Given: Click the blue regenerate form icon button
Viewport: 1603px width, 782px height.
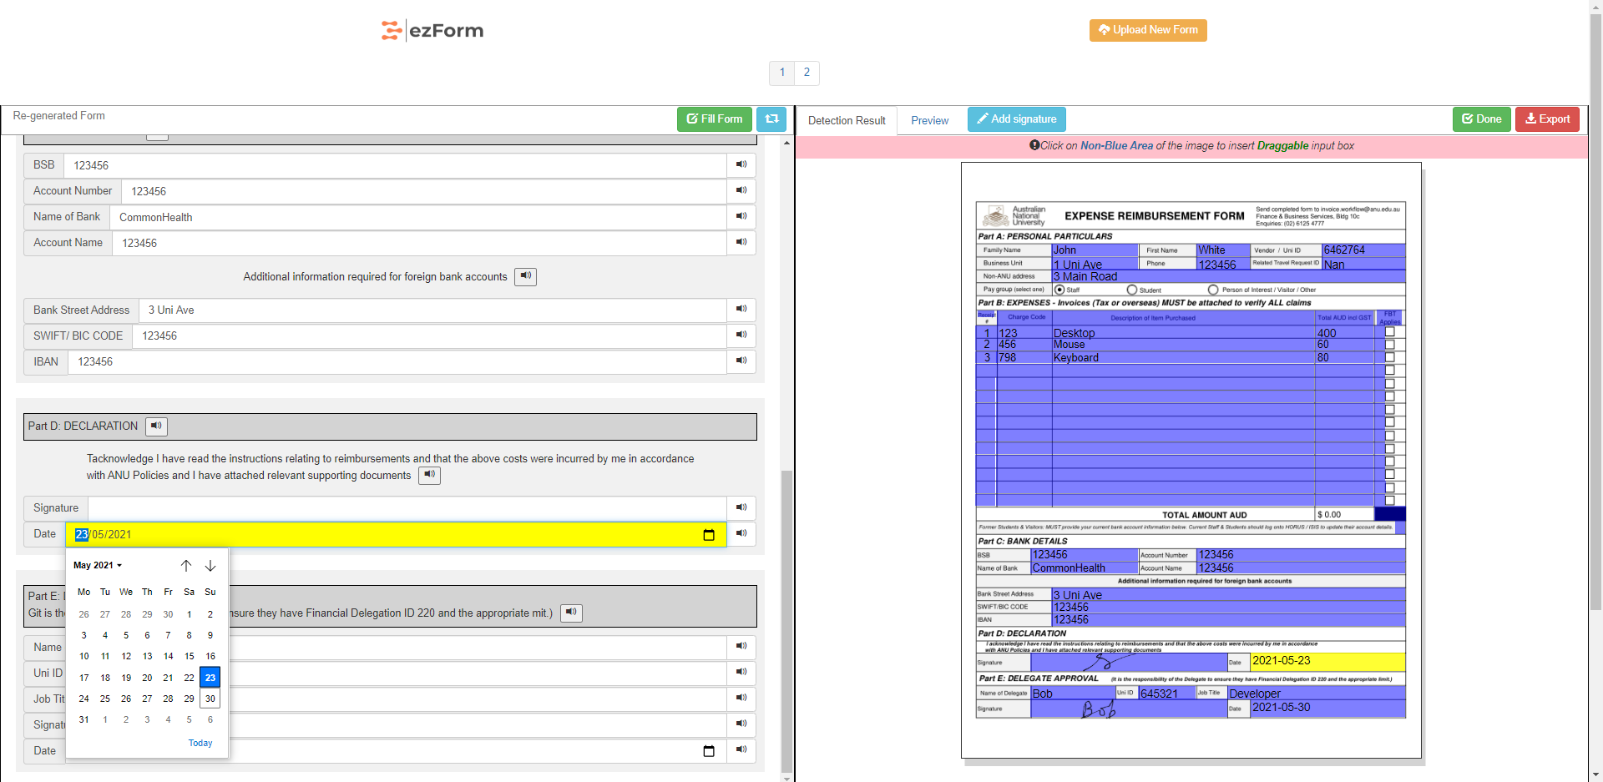Looking at the screenshot, I should pyautogui.click(x=771, y=119).
